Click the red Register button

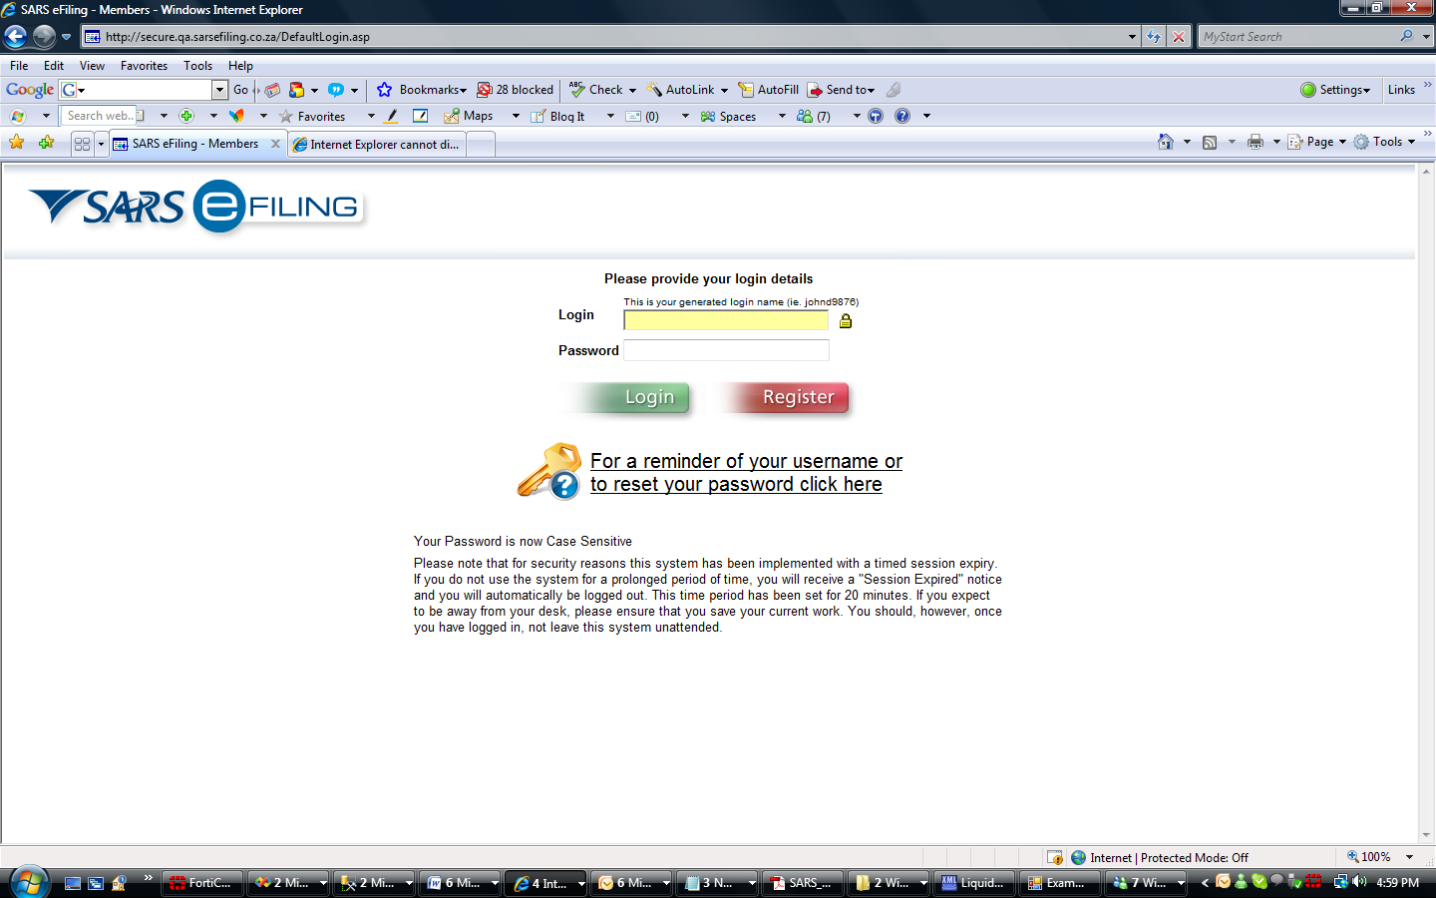pos(787,397)
